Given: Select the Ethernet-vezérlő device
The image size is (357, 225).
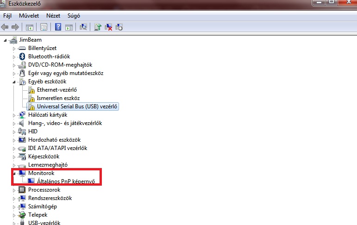Looking at the screenshot, I should point(56,90).
